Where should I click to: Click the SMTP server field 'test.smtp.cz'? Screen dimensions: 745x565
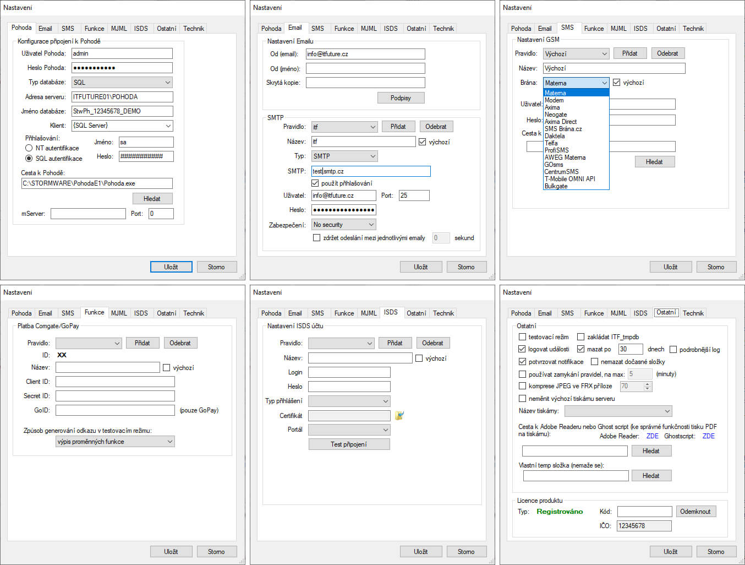[x=370, y=171]
